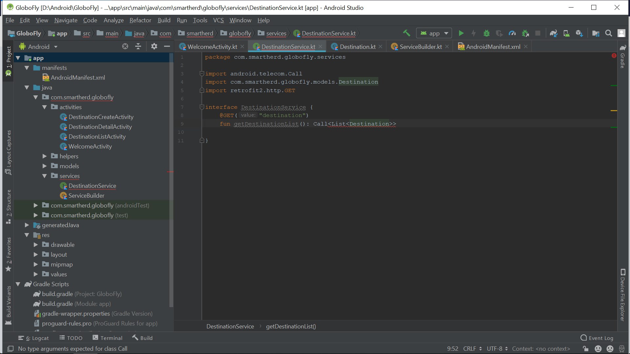The width and height of the screenshot is (630, 354).
Task: Open Device File Explorer side panel
Action: click(x=622, y=295)
